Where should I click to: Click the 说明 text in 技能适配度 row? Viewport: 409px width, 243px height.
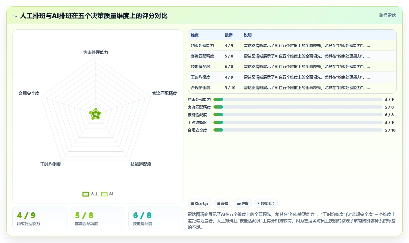coord(307,67)
